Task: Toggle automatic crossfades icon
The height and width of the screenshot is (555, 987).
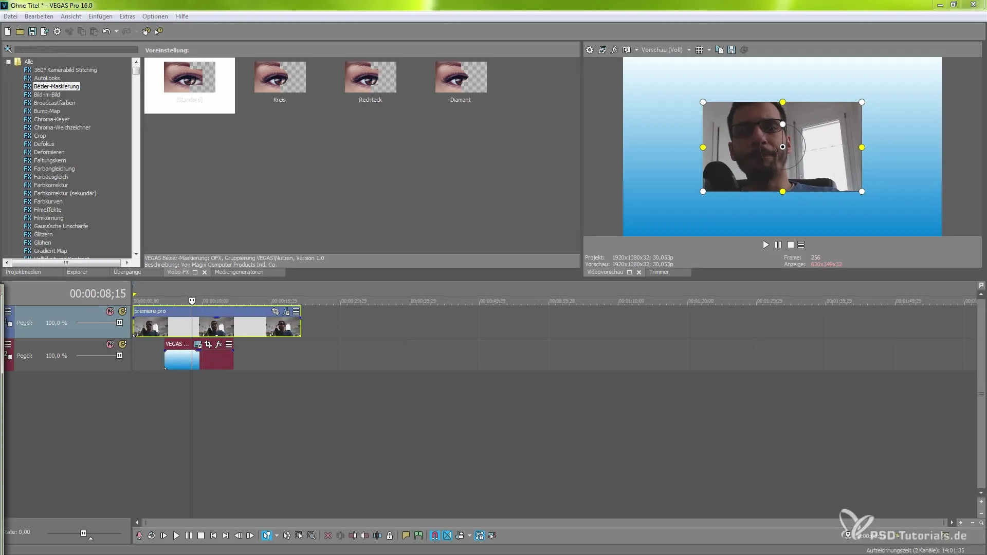Action: click(x=447, y=535)
